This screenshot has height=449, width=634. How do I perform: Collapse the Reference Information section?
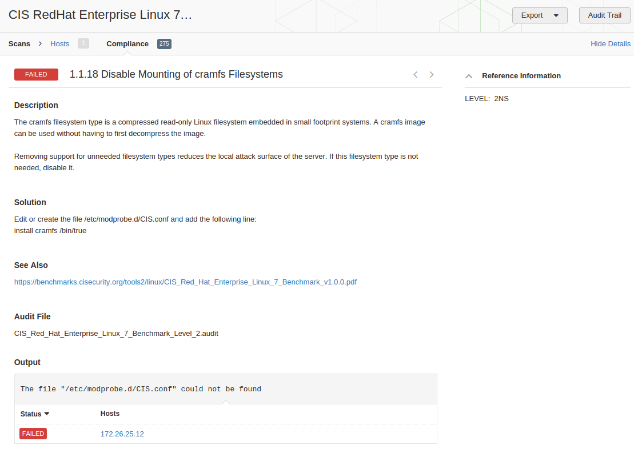pyautogui.click(x=469, y=76)
